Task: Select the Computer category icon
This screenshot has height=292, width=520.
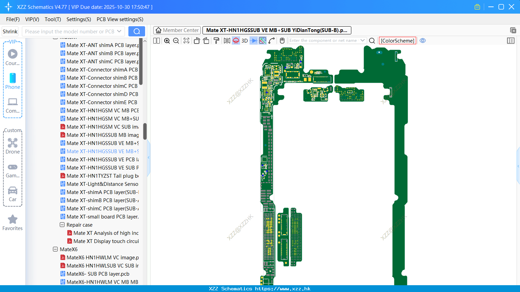Action: [13, 105]
